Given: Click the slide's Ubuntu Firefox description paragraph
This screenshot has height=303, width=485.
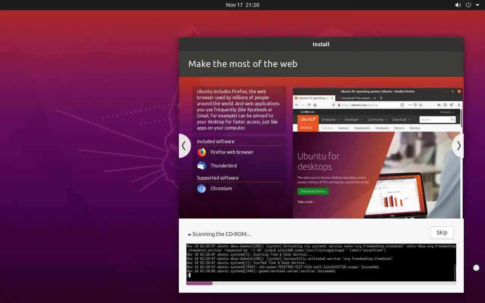Looking at the screenshot, I should pos(238,110).
